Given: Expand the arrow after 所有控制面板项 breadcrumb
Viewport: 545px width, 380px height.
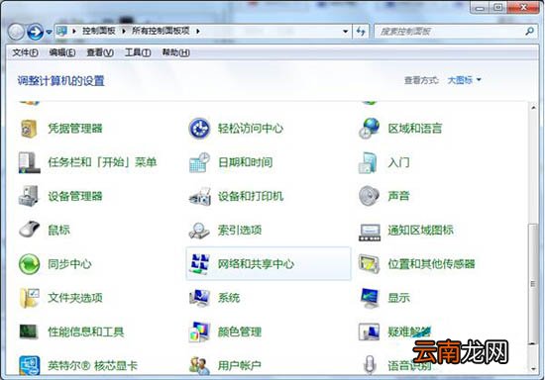Looking at the screenshot, I should click(x=198, y=32).
